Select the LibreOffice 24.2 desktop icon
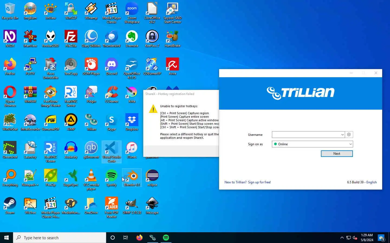This screenshot has height=243, width=390. tap(152, 13)
